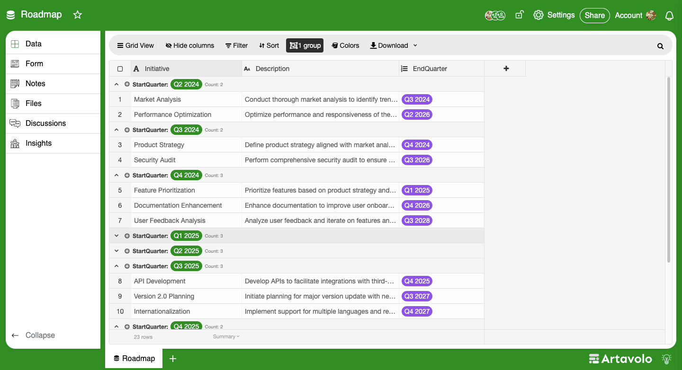The height and width of the screenshot is (370, 682).
Task: Select the Roadmap tab at the bottom
Action: (134, 358)
